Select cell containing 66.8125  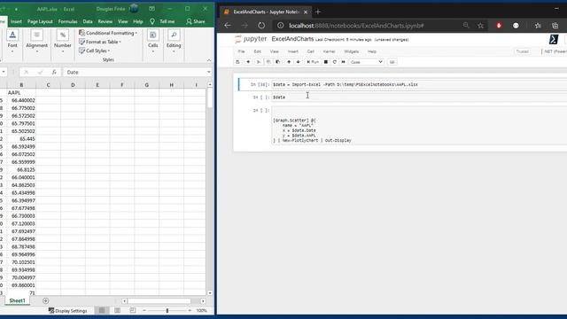pyautogui.click(x=21, y=169)
